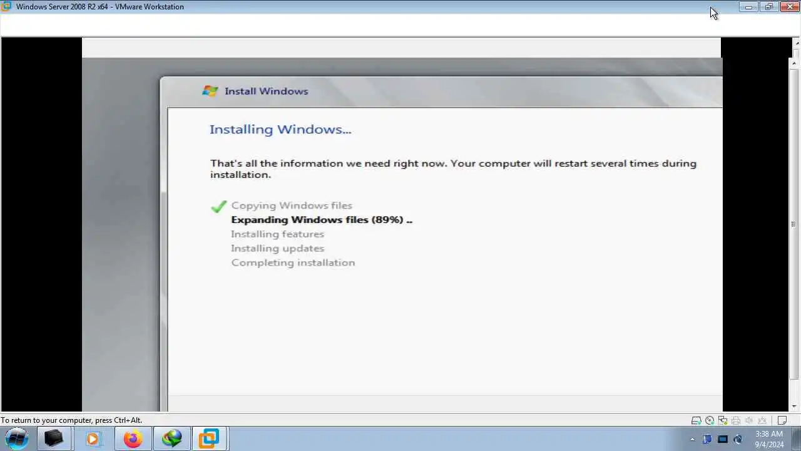Open Internet Download Manager taskbar icon
This screenshot has width=801, height=451.
[171, 438]
